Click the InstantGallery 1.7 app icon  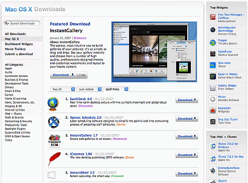coord(54,141)
